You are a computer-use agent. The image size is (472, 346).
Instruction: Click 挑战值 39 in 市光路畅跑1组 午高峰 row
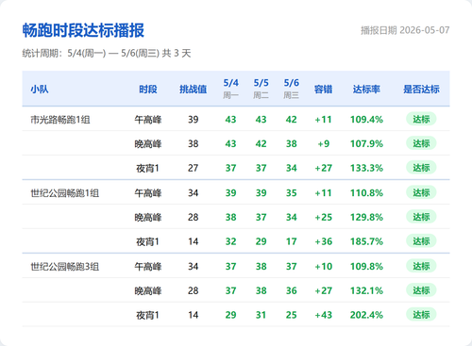(194, 120)
